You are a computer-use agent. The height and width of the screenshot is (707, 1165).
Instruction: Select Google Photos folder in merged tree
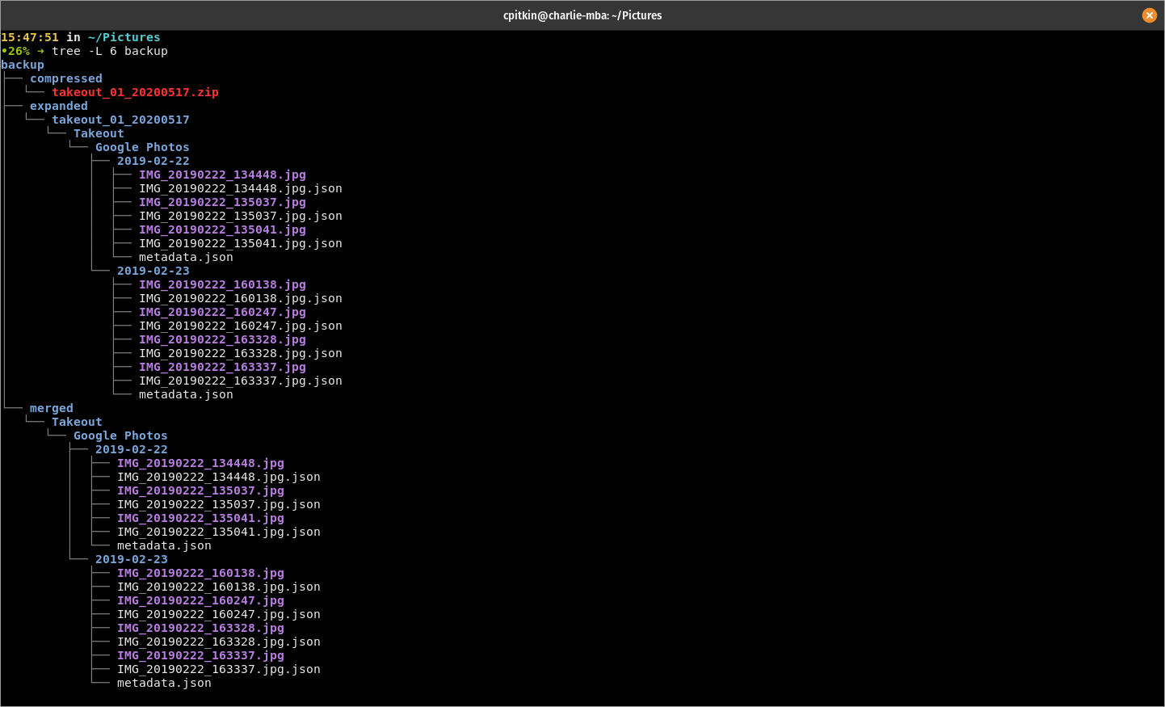(120, 436)
